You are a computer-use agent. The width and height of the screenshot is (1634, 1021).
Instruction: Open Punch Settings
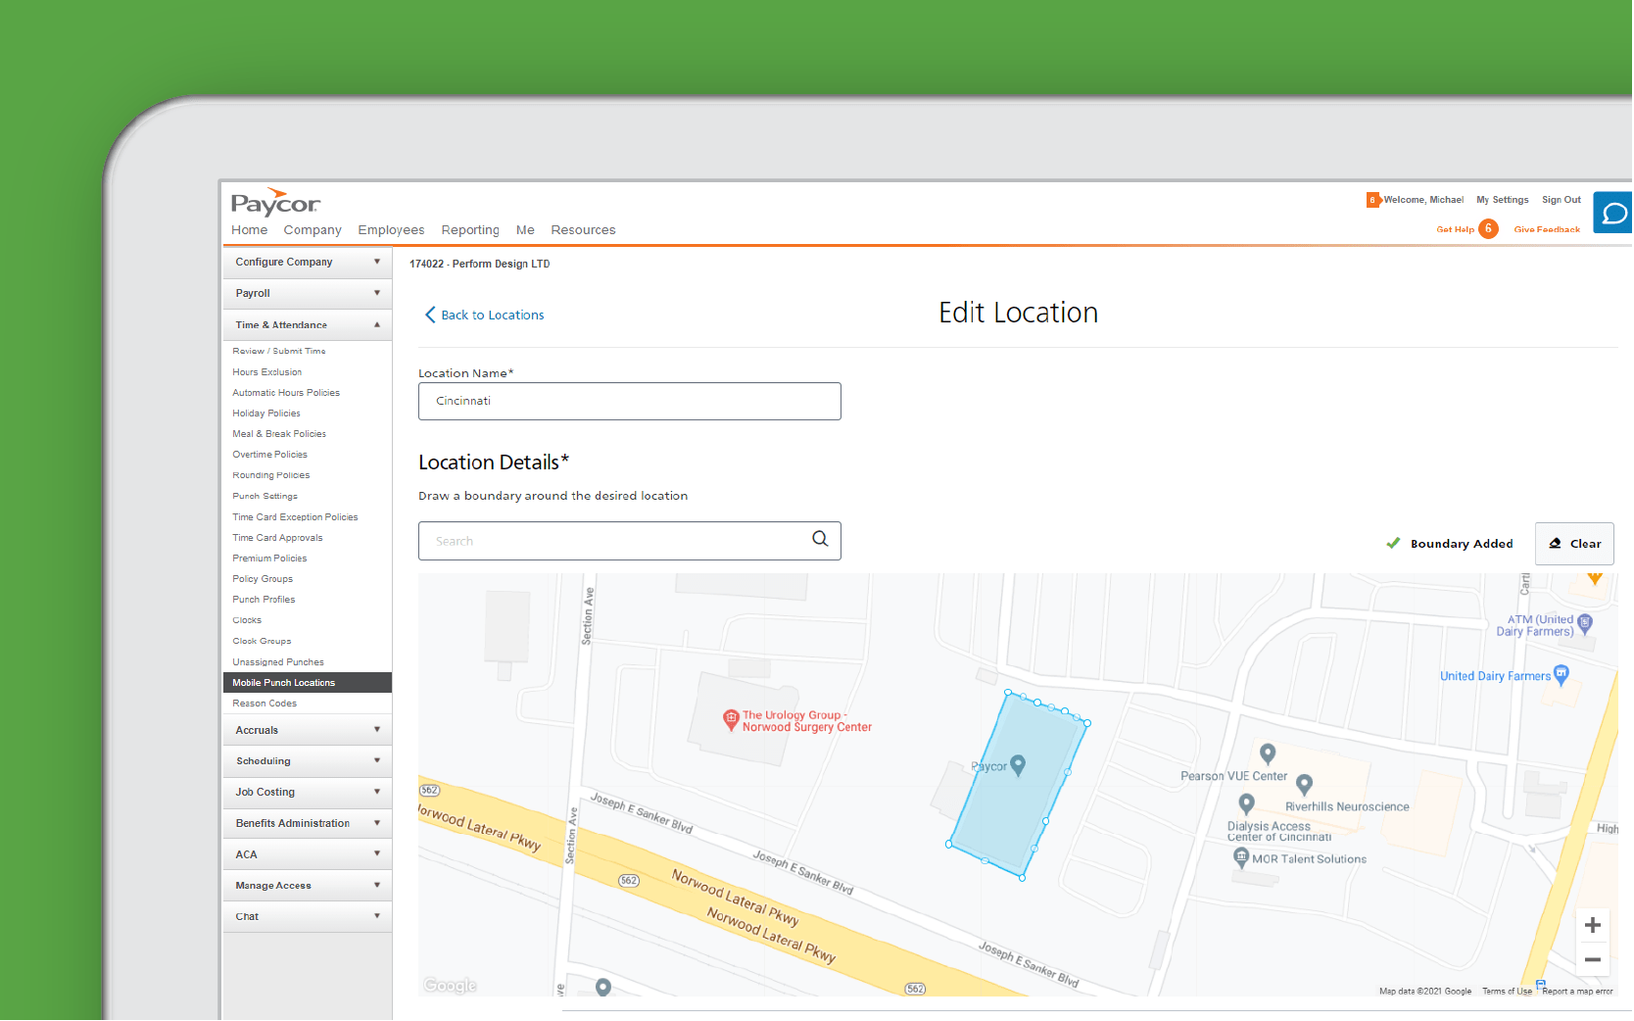tap(264, 496)
